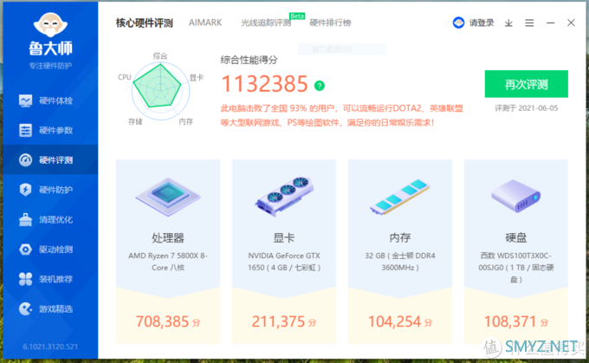
Task: Click the radar performance chart
Action: pos(160,90)
